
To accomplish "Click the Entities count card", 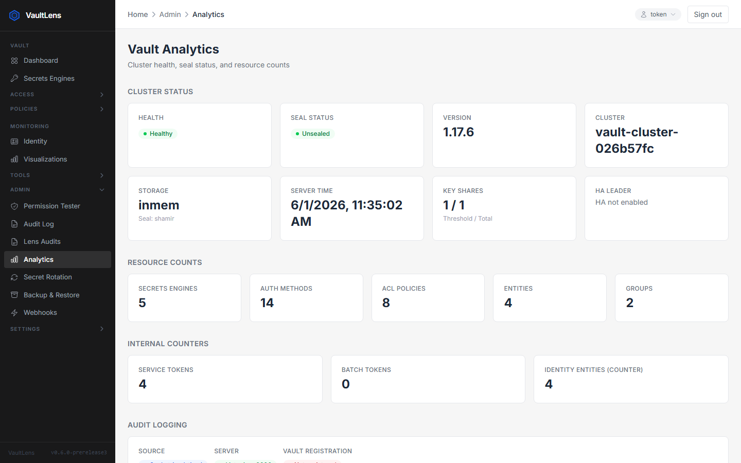I will (x=550, y=298).
